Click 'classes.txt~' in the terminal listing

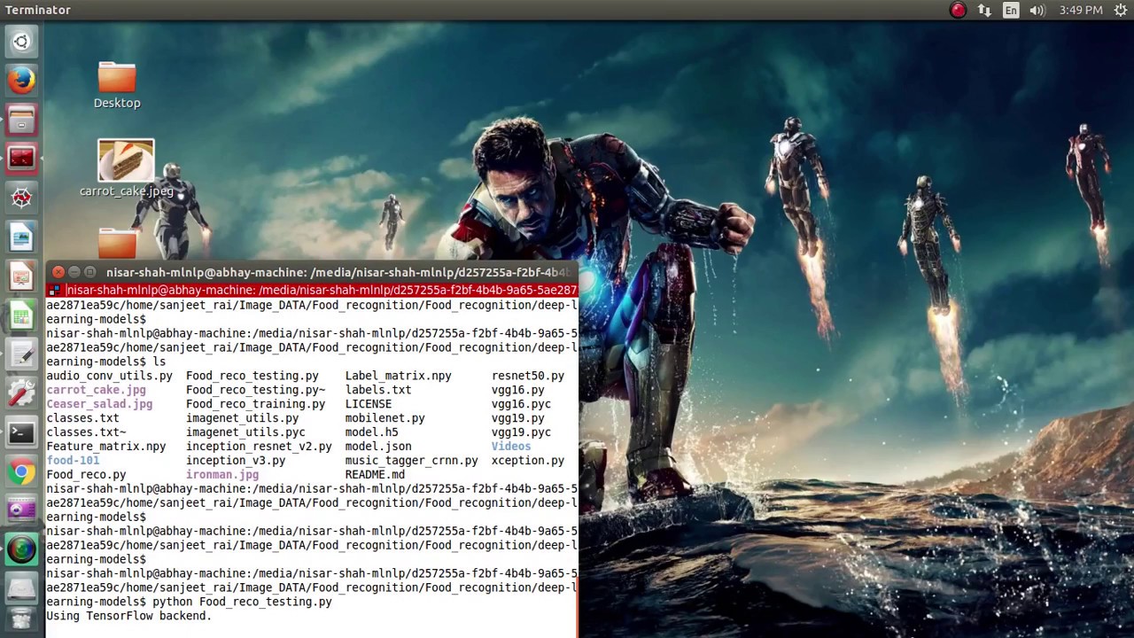[86, 432]
